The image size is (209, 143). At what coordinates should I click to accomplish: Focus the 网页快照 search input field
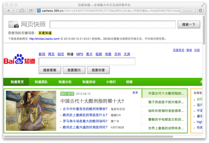point(112,24)
